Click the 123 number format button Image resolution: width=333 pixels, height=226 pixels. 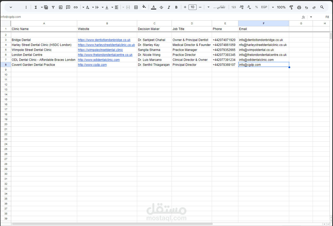234,7
